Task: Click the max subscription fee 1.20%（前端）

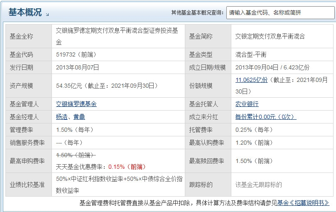Action: click(x=254, y=143)
